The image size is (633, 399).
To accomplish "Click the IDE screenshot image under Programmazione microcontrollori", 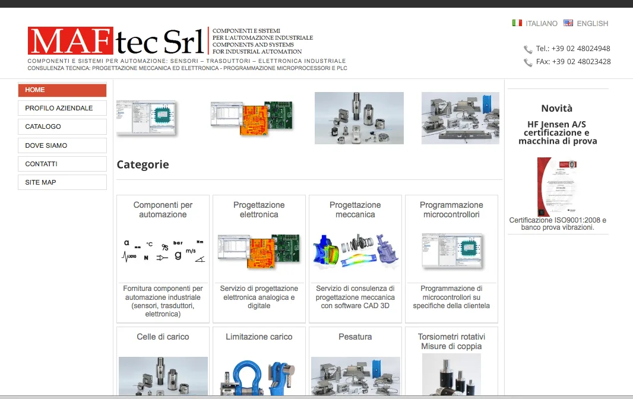I will [x=452, y=251].
